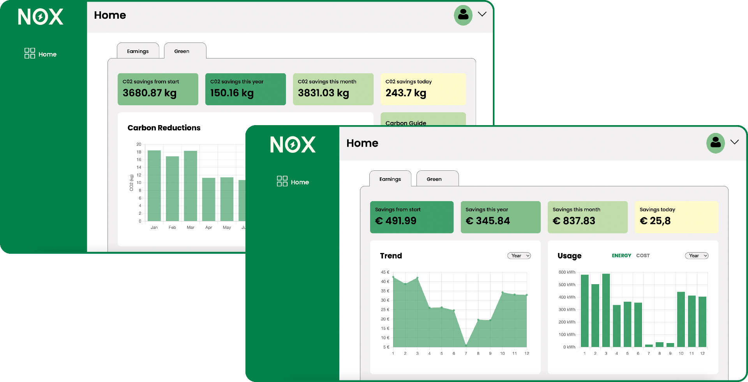Open the user profile avatar in the front window
This screenshot has height=382, width=748.
tap(715, 143)
